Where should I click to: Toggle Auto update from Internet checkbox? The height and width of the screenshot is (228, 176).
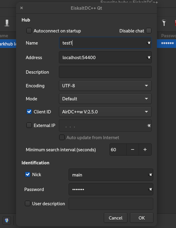coord(62,137)
